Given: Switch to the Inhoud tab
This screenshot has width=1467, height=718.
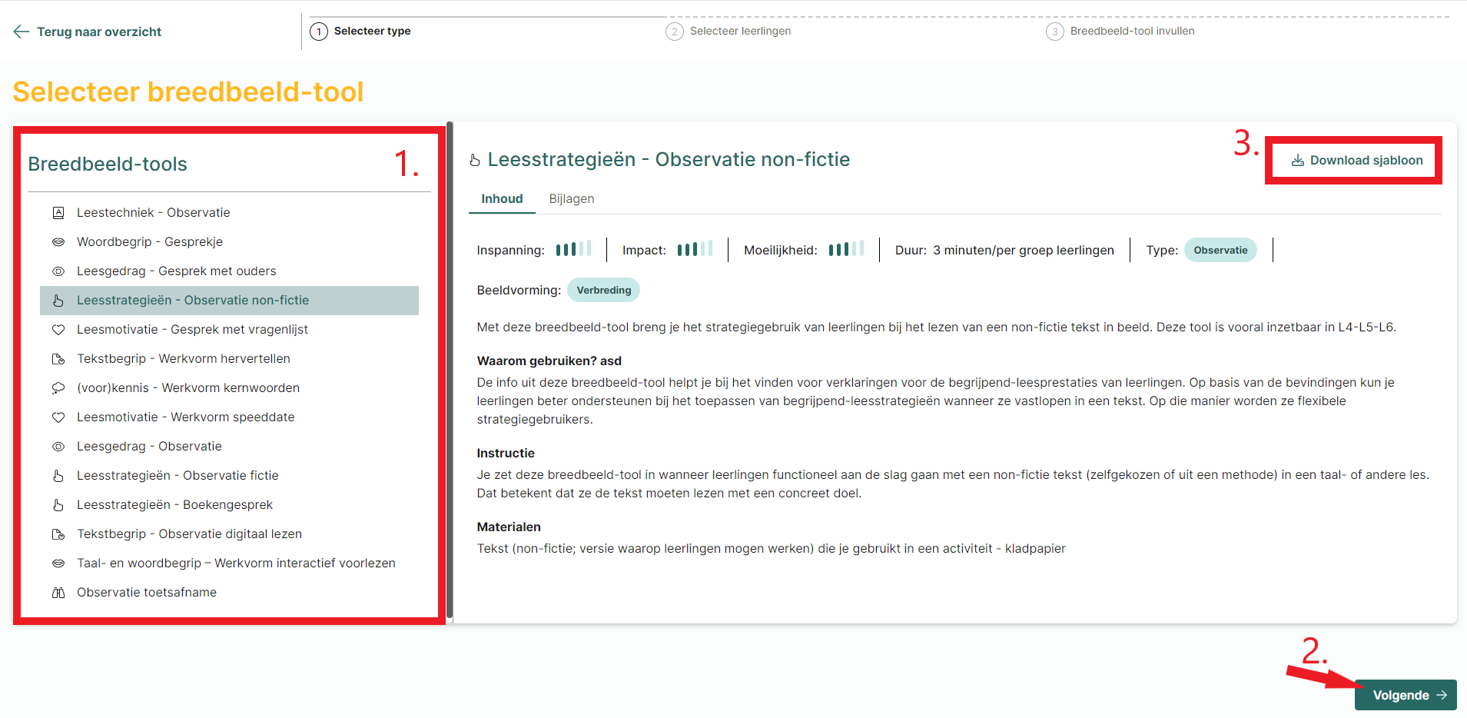Looking at the screenshot, I should point(502,198).
